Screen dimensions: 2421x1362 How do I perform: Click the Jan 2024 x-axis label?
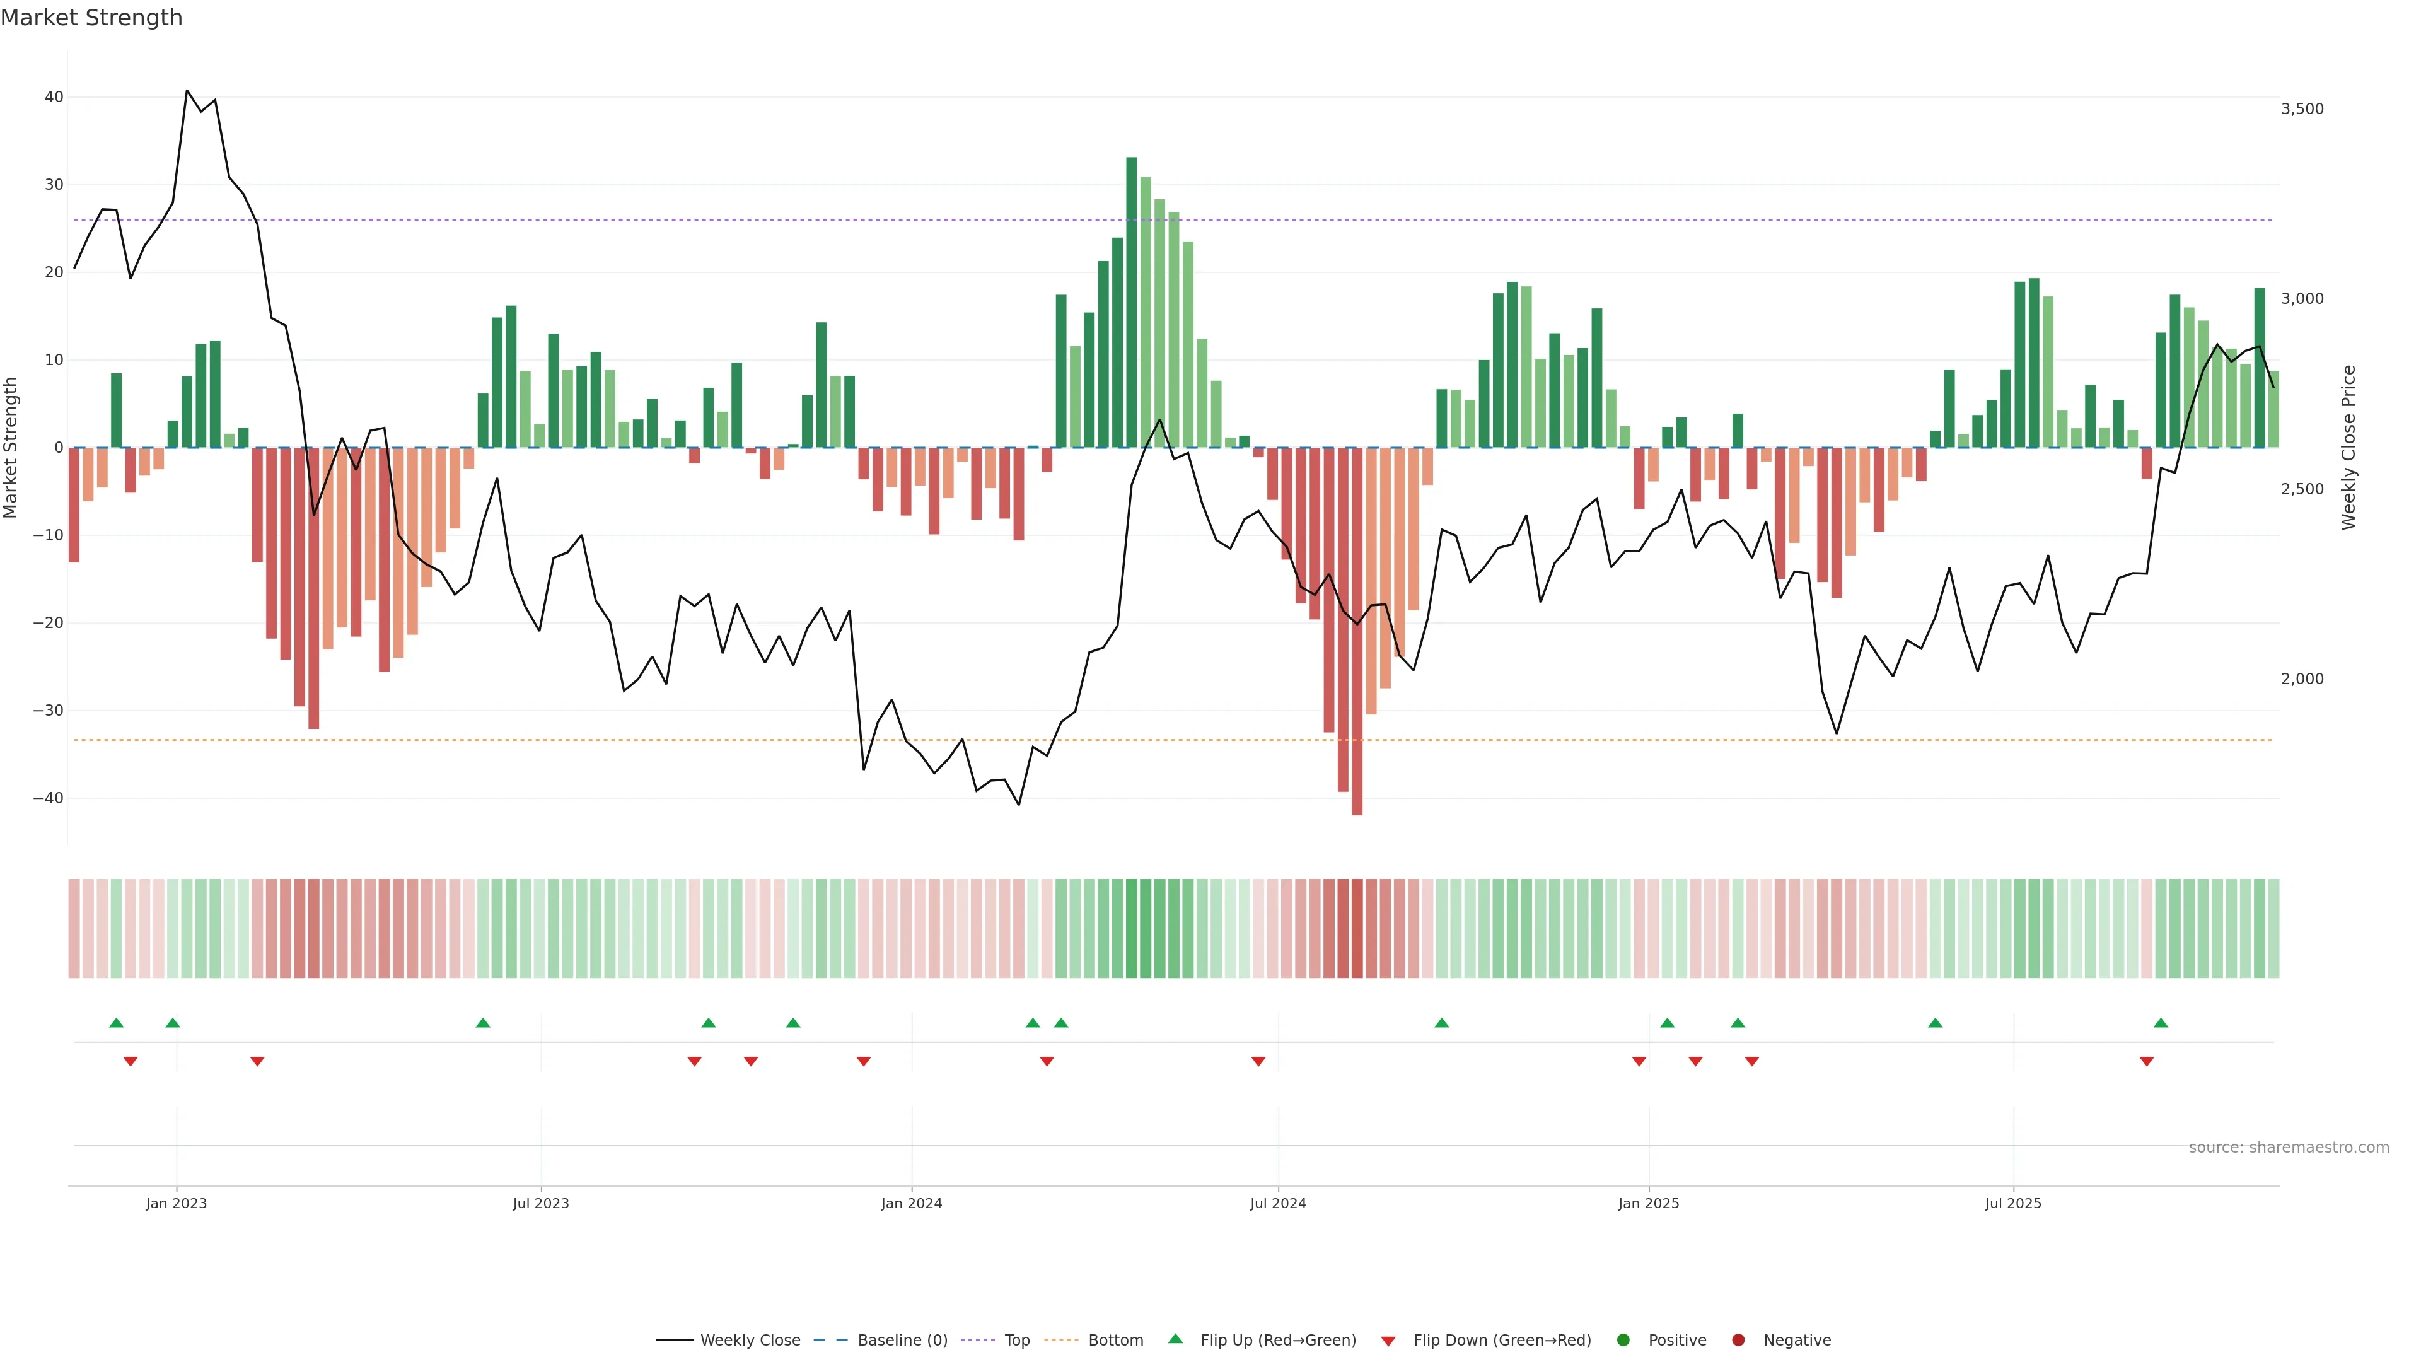[x=910, y=1203]
